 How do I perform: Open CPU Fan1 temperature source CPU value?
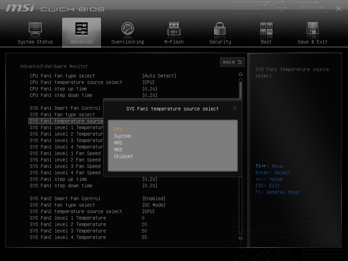pyautogui.click(x=148, y=82)
